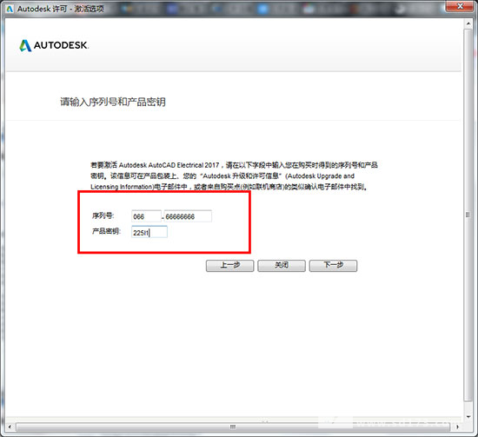Click the product key input field
The height and width of the screenshot is (437, 478).
149,232
